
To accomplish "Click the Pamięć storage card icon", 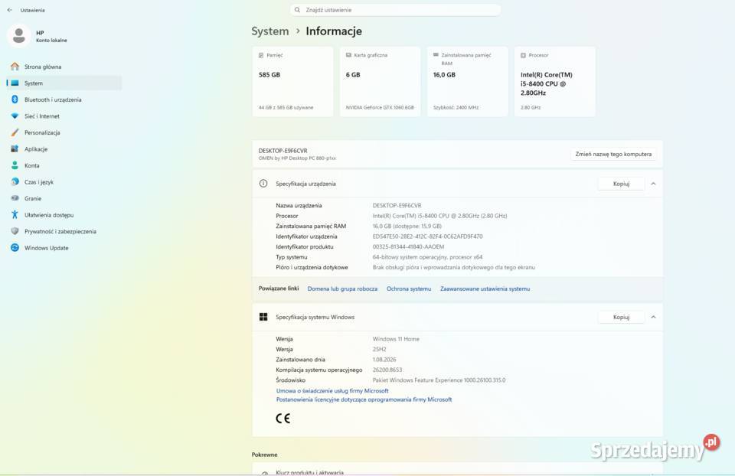I will click(x=261, y=55).
